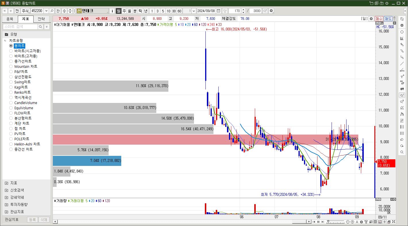This screenshot has height=226, width=408.
Task: Click the red 매수 buy button
Action: pos(379,19)
